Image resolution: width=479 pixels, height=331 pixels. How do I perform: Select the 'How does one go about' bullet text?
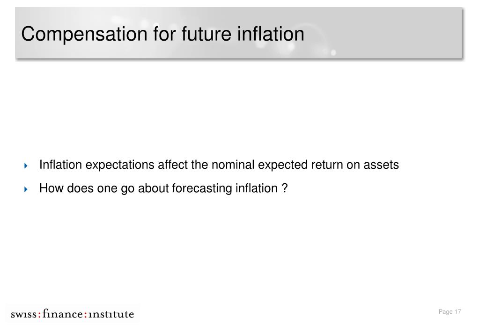pyautogui.click(x=163, y=188)
